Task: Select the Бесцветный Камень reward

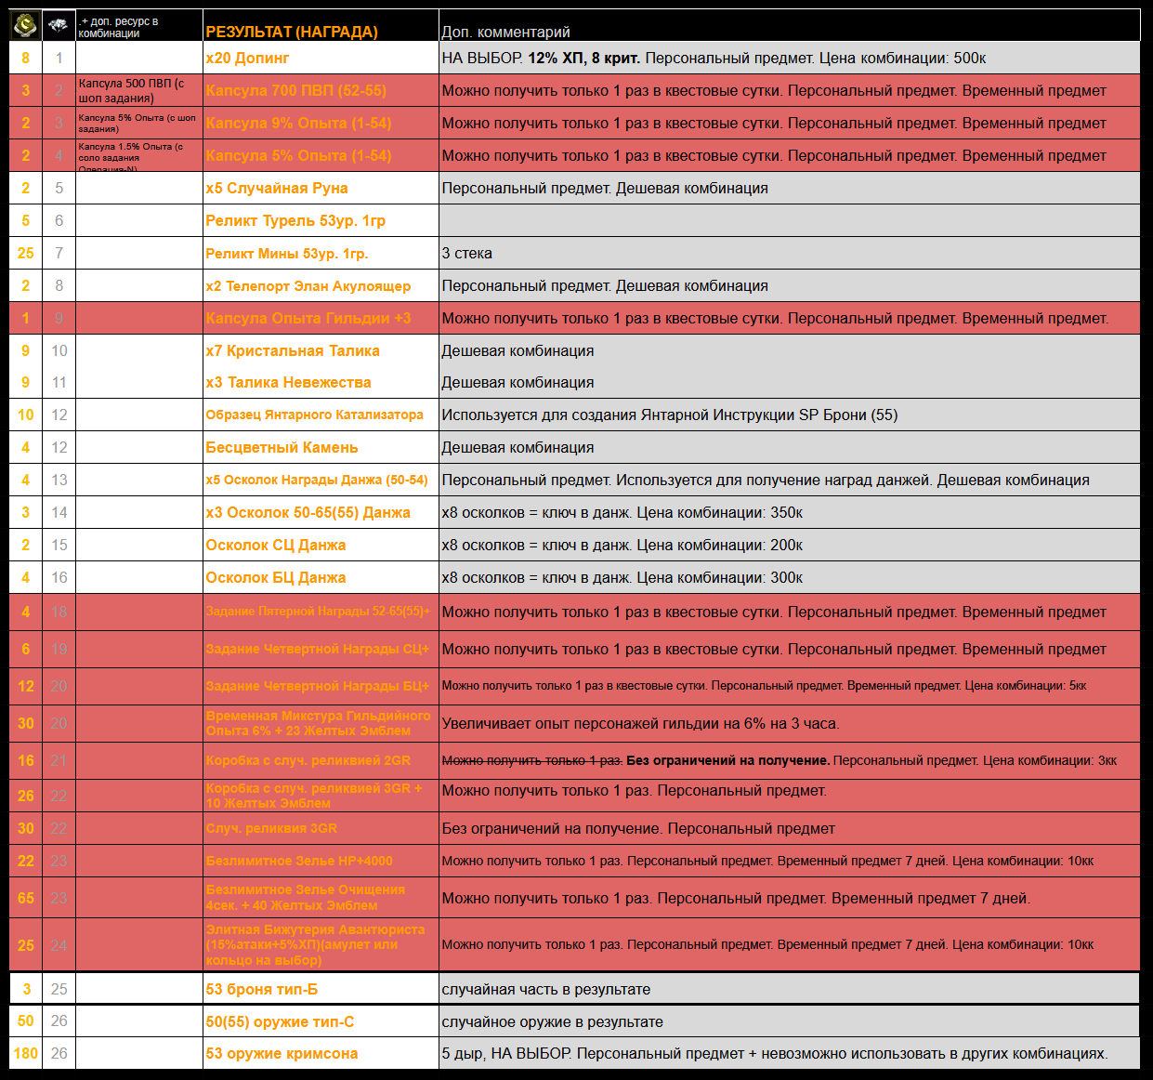Action: [x=282, y=447]
